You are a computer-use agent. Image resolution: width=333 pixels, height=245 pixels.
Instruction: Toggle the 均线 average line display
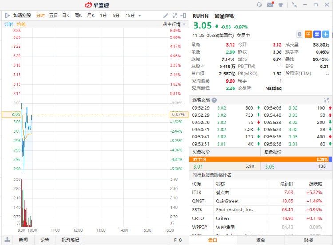[x=21, y=24]
